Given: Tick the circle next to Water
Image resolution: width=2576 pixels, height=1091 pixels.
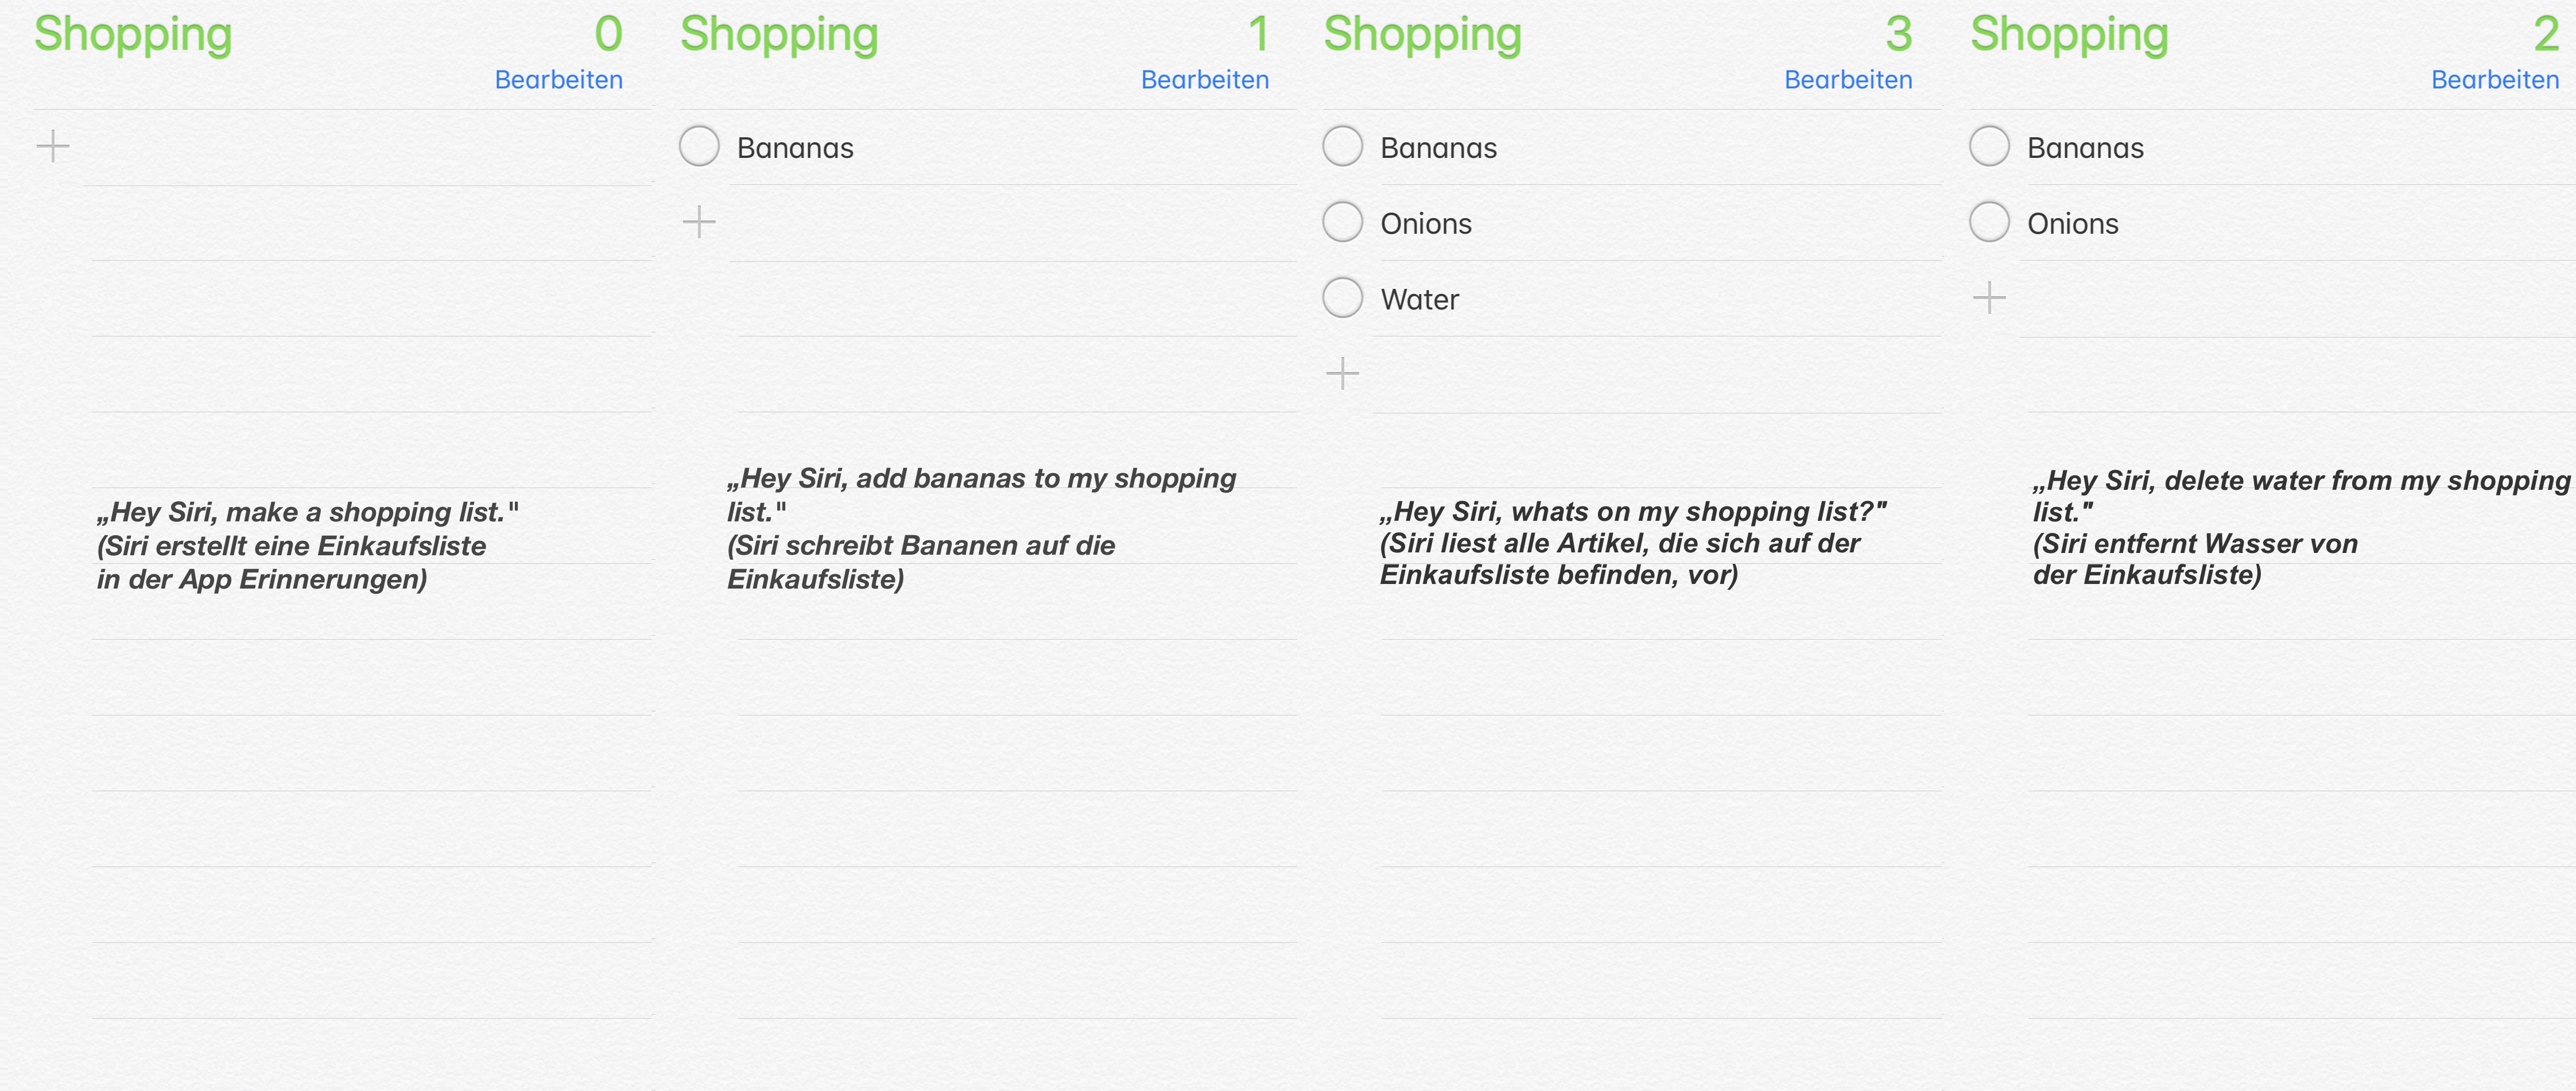Looking at the screenshot, I should click(1342, 297).
